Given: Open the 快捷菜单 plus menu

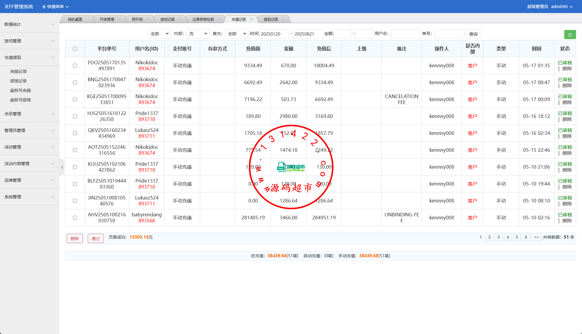Looking at the screenshot, I should point(55,7).
